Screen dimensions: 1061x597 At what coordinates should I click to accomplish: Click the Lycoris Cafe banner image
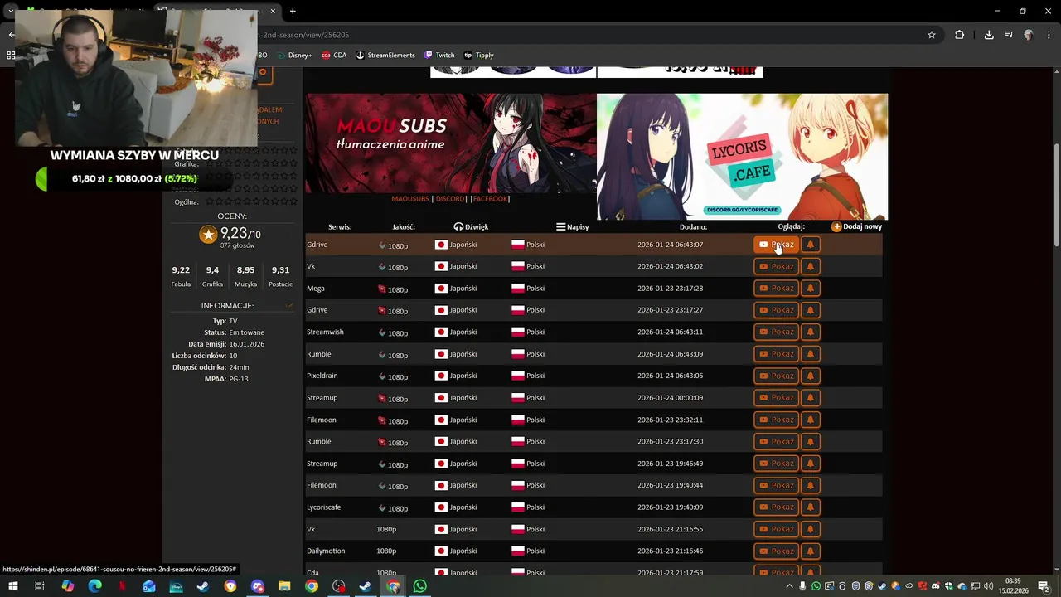(x=742, y=156)
